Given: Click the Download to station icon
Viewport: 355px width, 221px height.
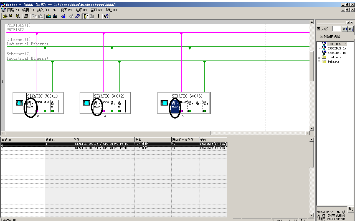Looking at the screenshot, I should click(49, 16).
